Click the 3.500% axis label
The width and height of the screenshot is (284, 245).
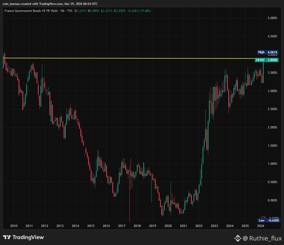tap(272, 73)
